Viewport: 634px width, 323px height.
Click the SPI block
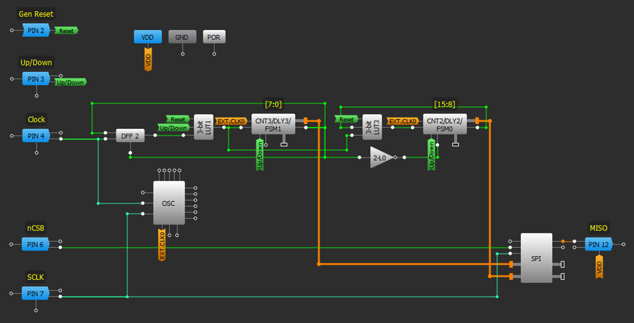click(536, 258)
